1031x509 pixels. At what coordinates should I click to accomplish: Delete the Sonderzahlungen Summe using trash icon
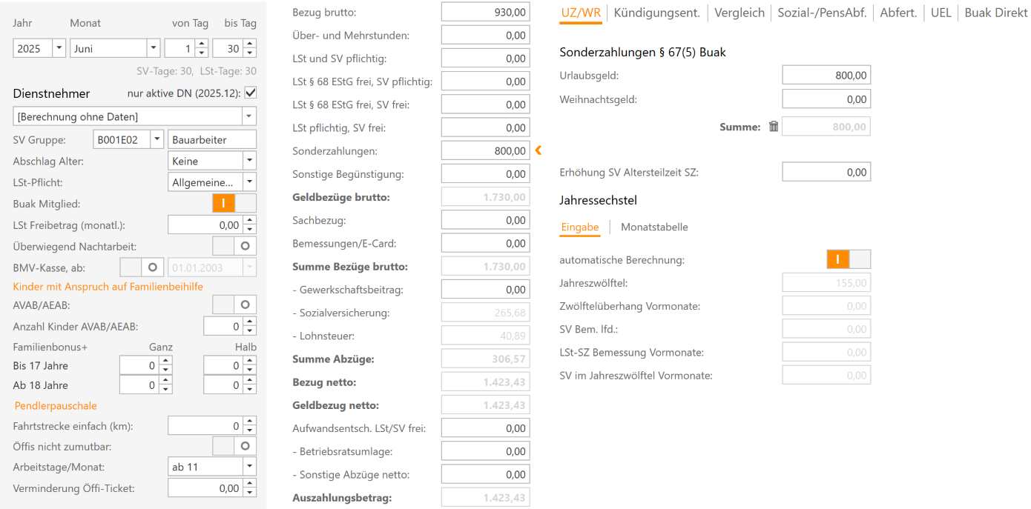[773, 126]
